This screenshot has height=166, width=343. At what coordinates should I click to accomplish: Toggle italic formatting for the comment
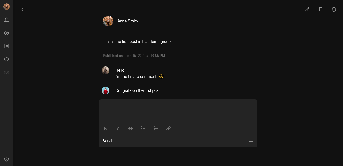tap(118, 128)
